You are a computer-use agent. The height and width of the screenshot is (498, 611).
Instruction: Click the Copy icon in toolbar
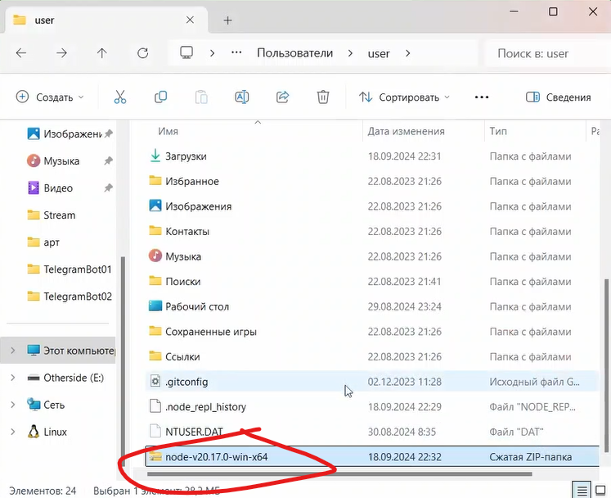click(x=160, y=97)
